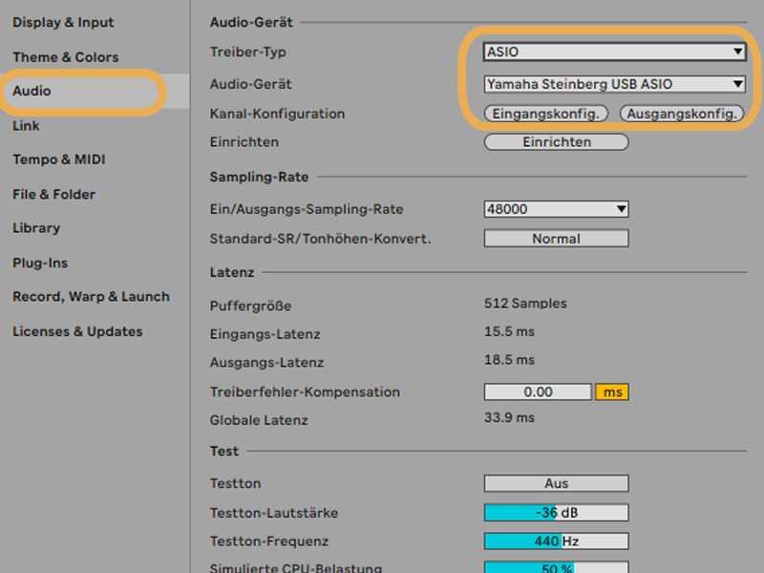Click the Sampling-Rate section heading
Screen dimensions: 764x573
(259, 177)
